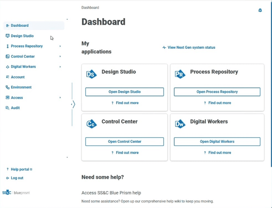Image resolution: width=272 pixels, height=208 pixels.
Task: Click the Environment sidebar icon
Action: [7, 87]
